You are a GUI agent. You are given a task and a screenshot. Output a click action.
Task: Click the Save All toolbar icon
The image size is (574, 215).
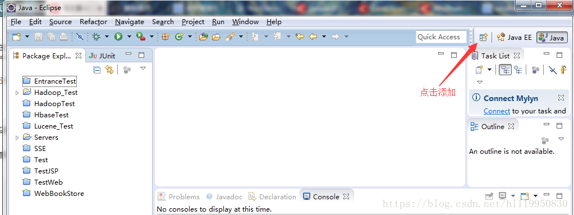51,36
